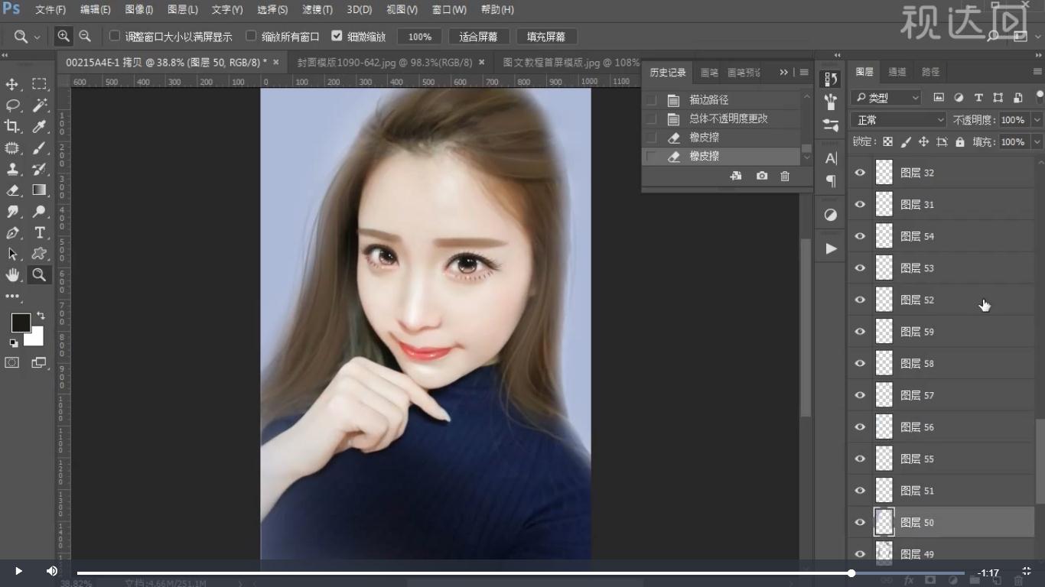Select the Eyedropper tool
This screenshot has width=1045, height=587.
(39, 126)
